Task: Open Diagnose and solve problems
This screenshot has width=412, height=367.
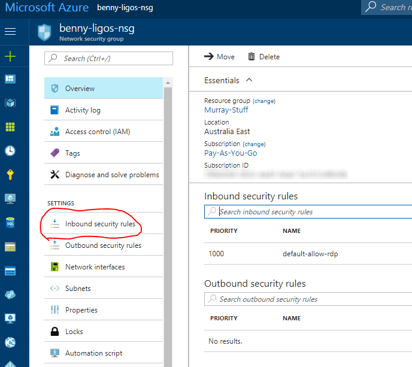Action: pos(104,174)
